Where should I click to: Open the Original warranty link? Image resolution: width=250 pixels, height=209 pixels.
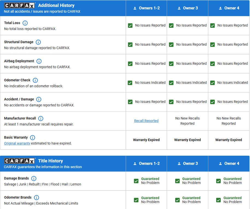pyautogui.click(x=17, y=143)
